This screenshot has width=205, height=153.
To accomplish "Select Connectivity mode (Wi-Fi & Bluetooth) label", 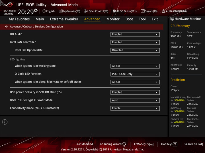I will click(34, 108).
